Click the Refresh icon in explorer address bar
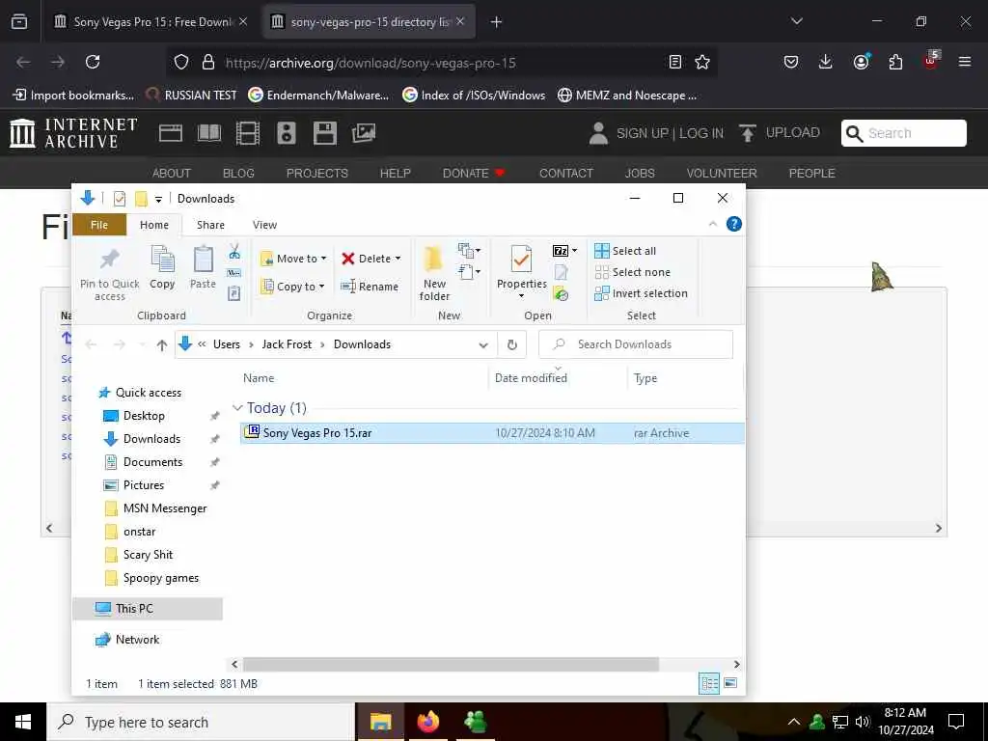The width and height of the screenshot is (988, 741). [x=511, y=344]
